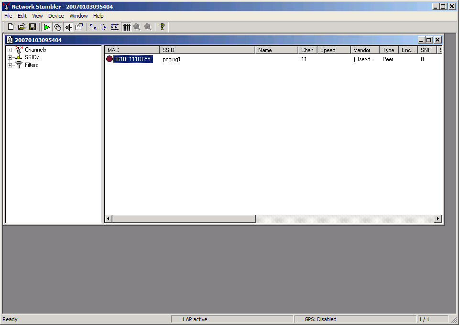The image size is (459, 325).
Task: Click the Network Stumbler app icon in the title bar
Action: [x=6, y=6]
